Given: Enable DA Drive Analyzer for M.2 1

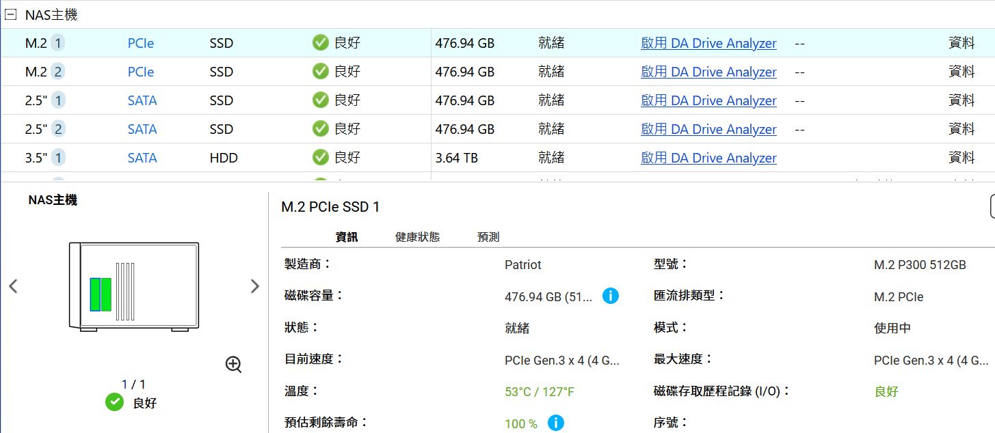Looking at the screenshot, I should 708,43.
